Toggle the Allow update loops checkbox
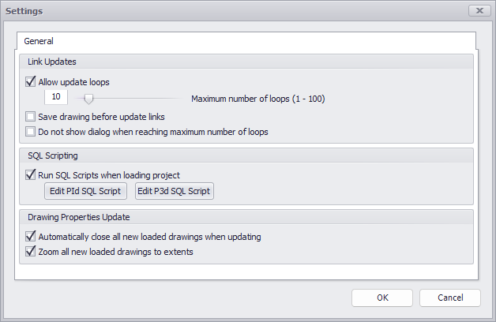This screenshot has width=496, height=322. pyautogui.click(x=32, y=81)
